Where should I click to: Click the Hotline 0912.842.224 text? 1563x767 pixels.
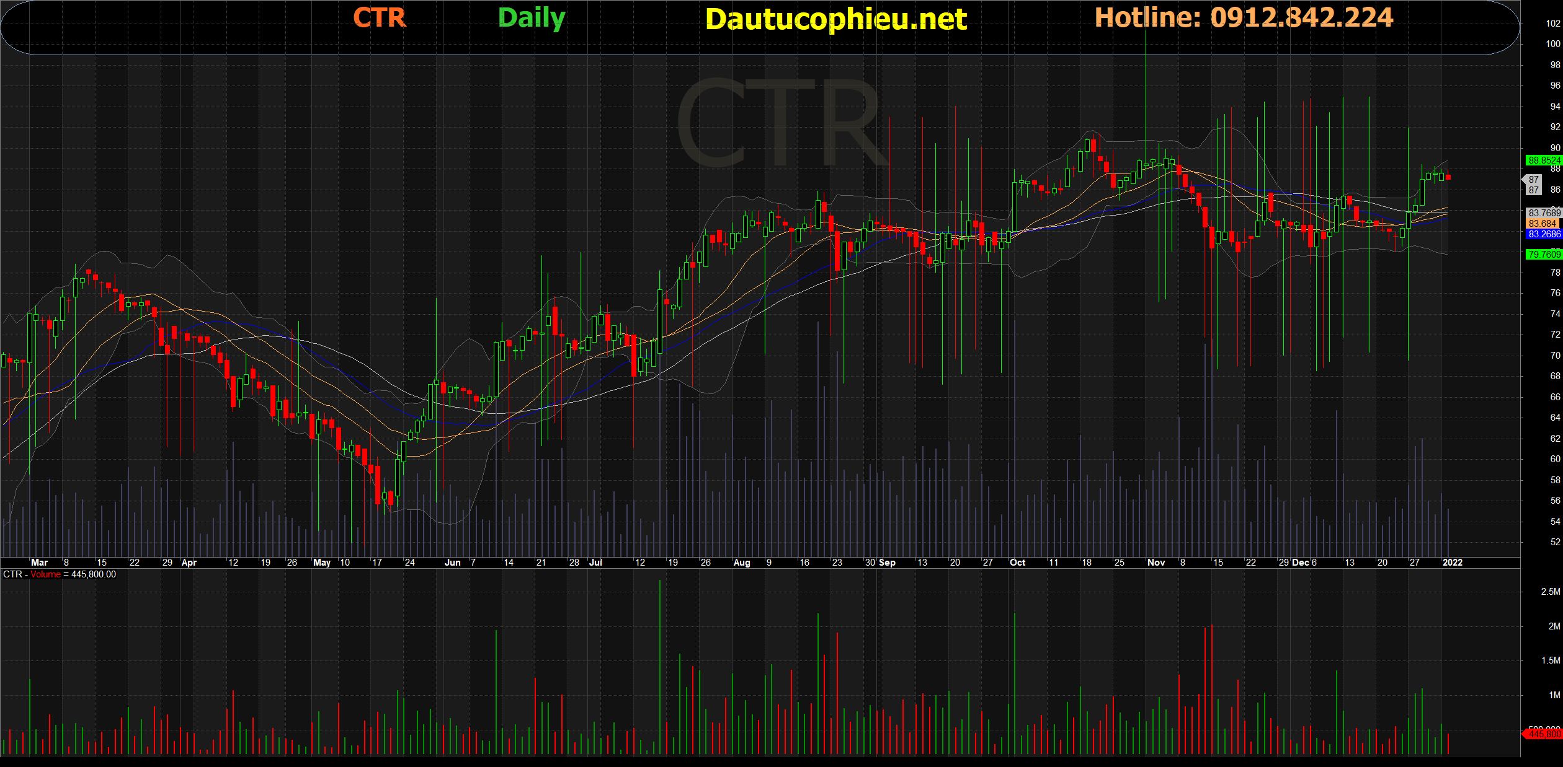(x=1244, y=17)
